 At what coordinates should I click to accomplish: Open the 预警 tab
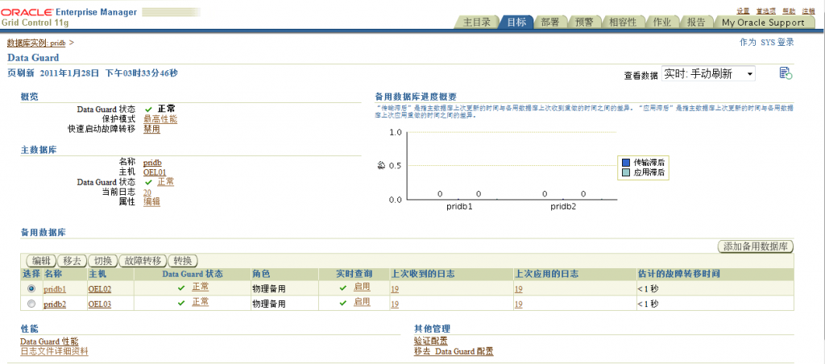point(584,22)
